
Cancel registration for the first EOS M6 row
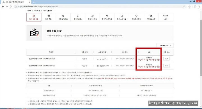[x=166, y=59]
